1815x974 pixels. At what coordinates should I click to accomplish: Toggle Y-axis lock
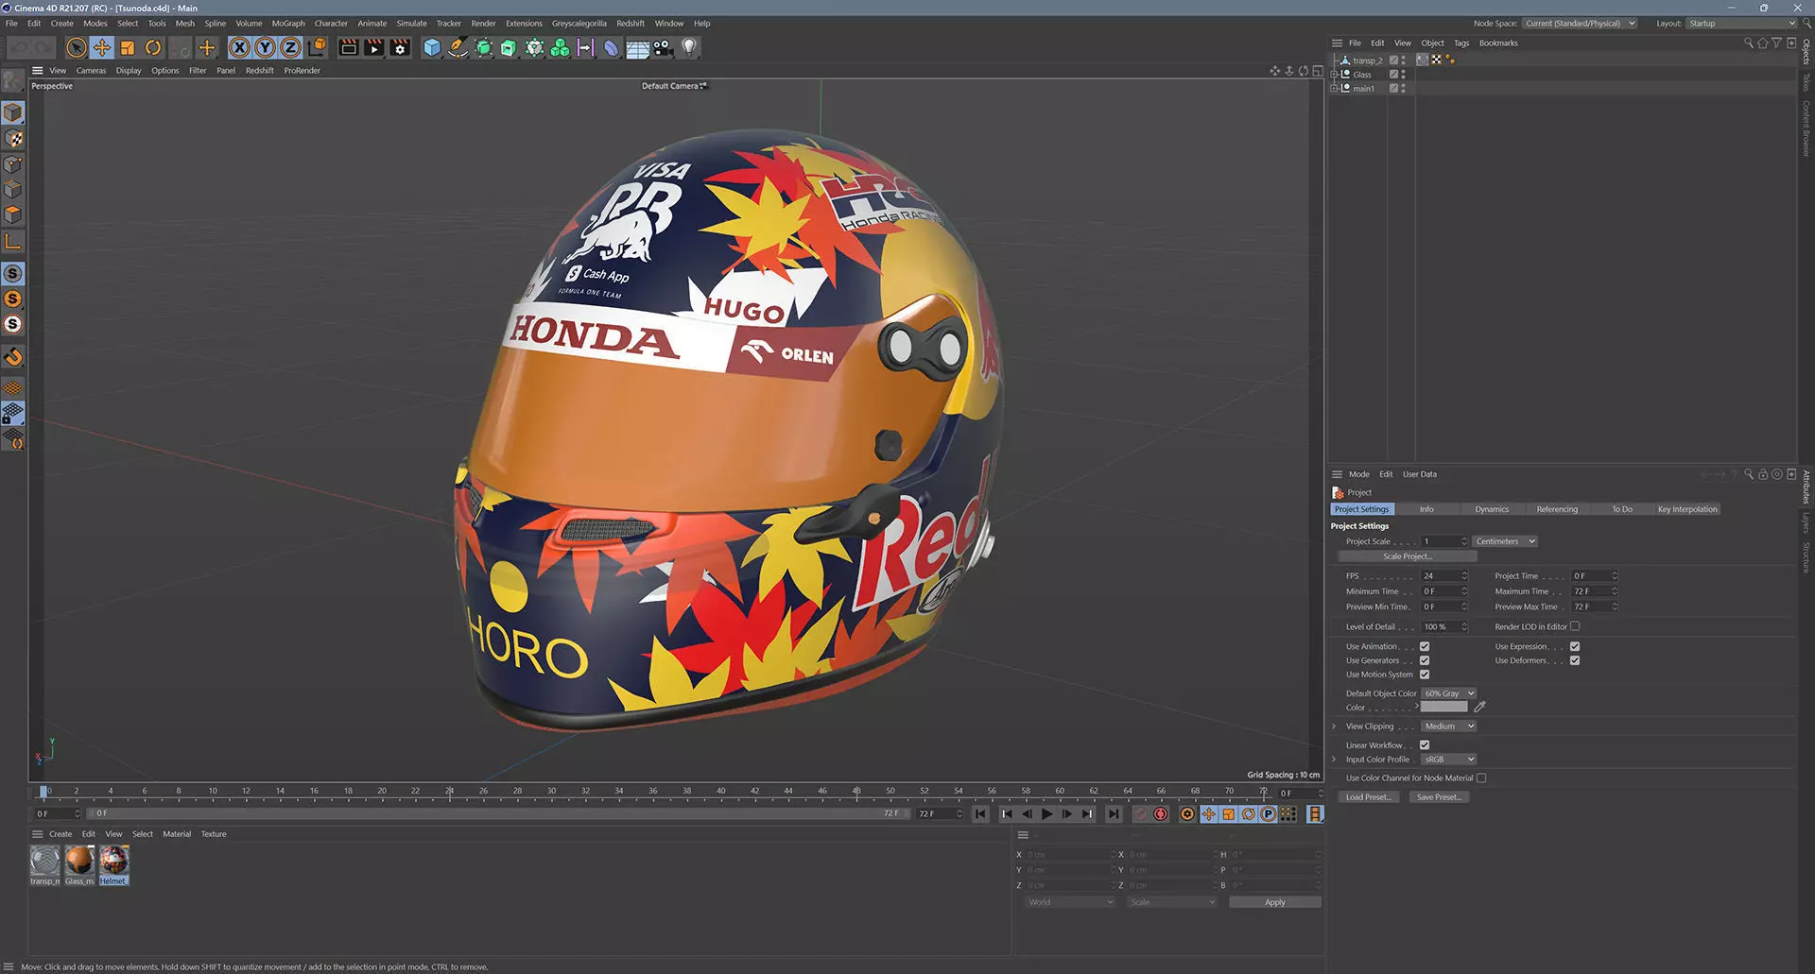click(266, 47)
